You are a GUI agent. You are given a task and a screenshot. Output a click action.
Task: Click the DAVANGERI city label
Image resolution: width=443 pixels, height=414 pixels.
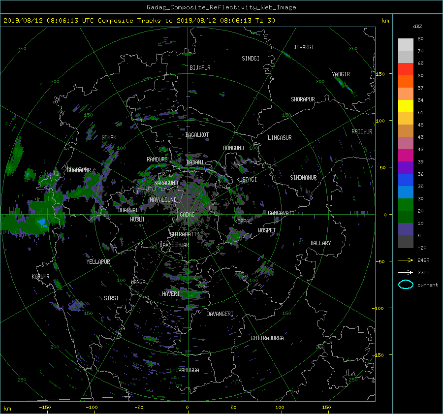(220, 314)
